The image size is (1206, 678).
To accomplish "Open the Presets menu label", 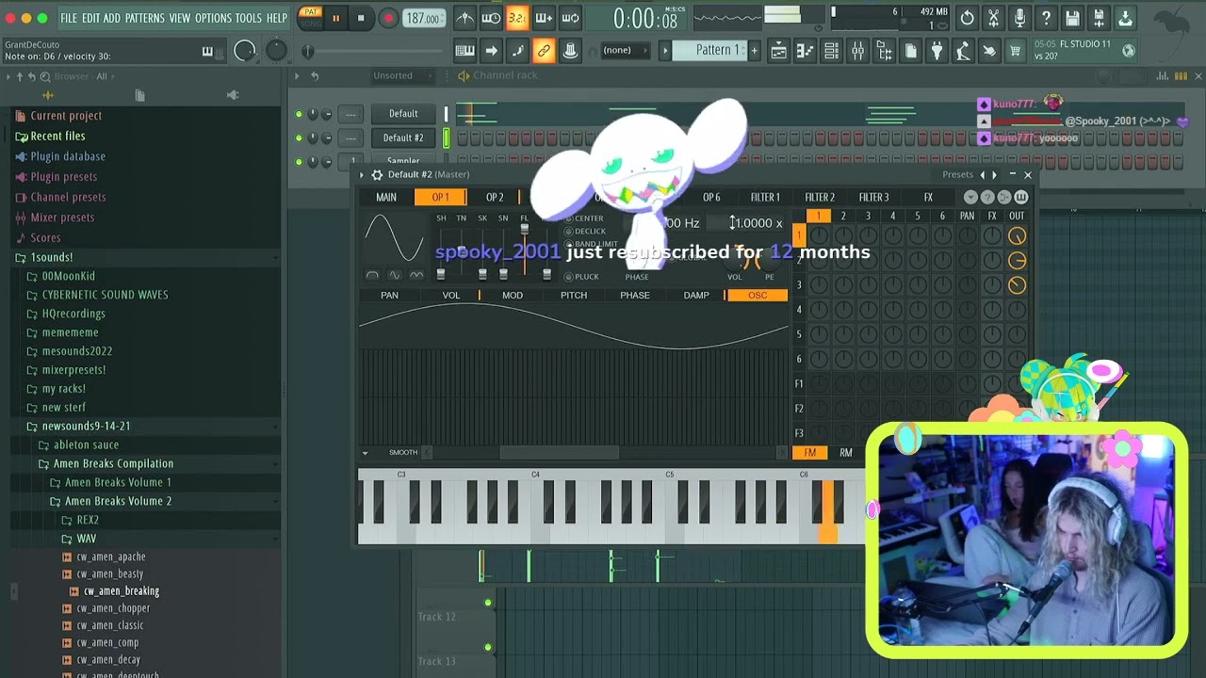I will [957, 174].
